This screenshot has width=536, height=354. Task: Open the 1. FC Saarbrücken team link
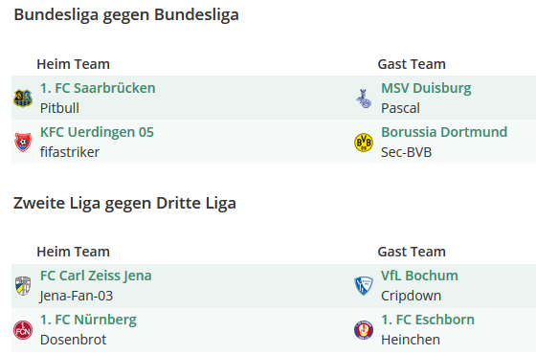(x=98, y=88)
